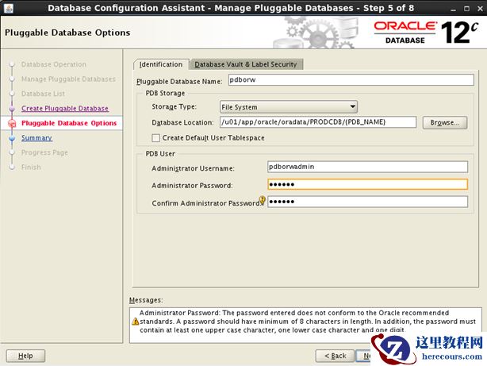Click the Pluggable Database Name field

(350, 80)
